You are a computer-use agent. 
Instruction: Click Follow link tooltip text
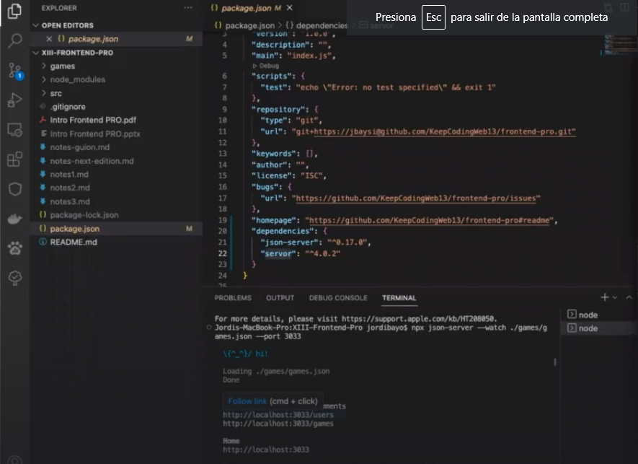pyautogui.click(x=247, y=401)
